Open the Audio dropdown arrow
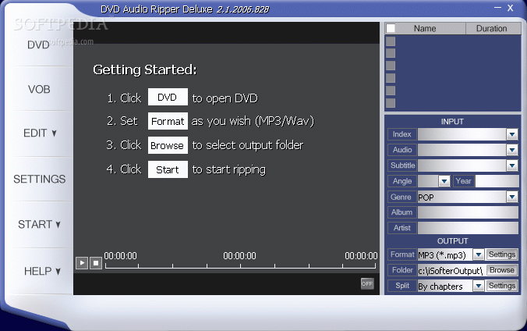 (512, 150)
